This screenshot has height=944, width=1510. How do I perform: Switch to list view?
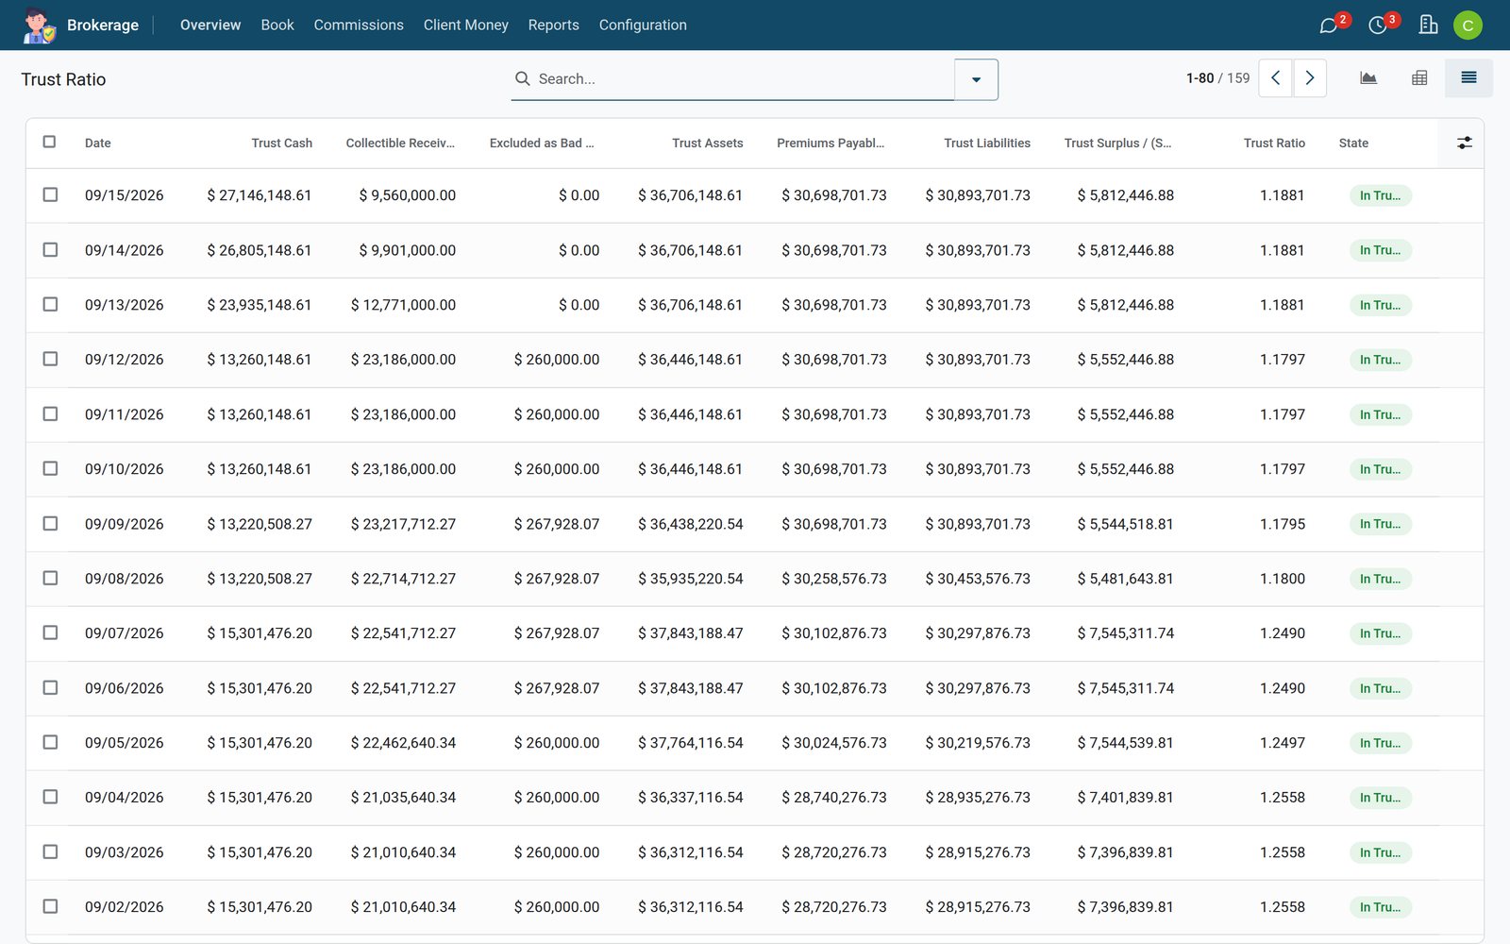pyautogui.click(x=1468, y=78)
